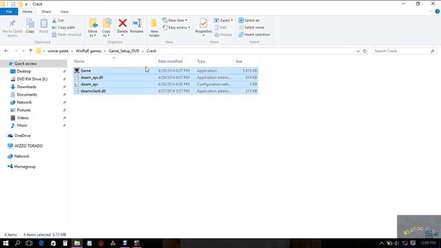Click winrar paste in the address path
The image size is (441, 248).
pos(58,51)
